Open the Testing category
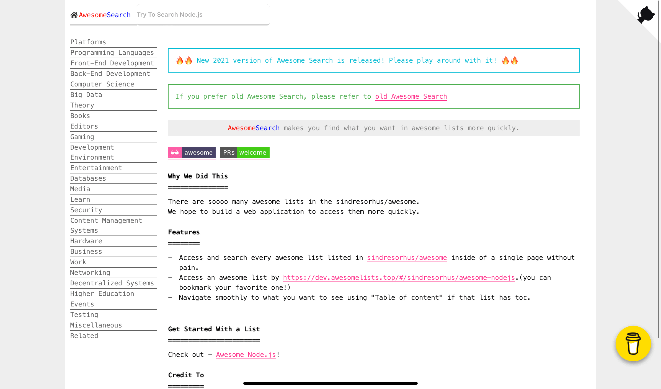661x389 pixels. pyautogui.click(x=113, y=315)
